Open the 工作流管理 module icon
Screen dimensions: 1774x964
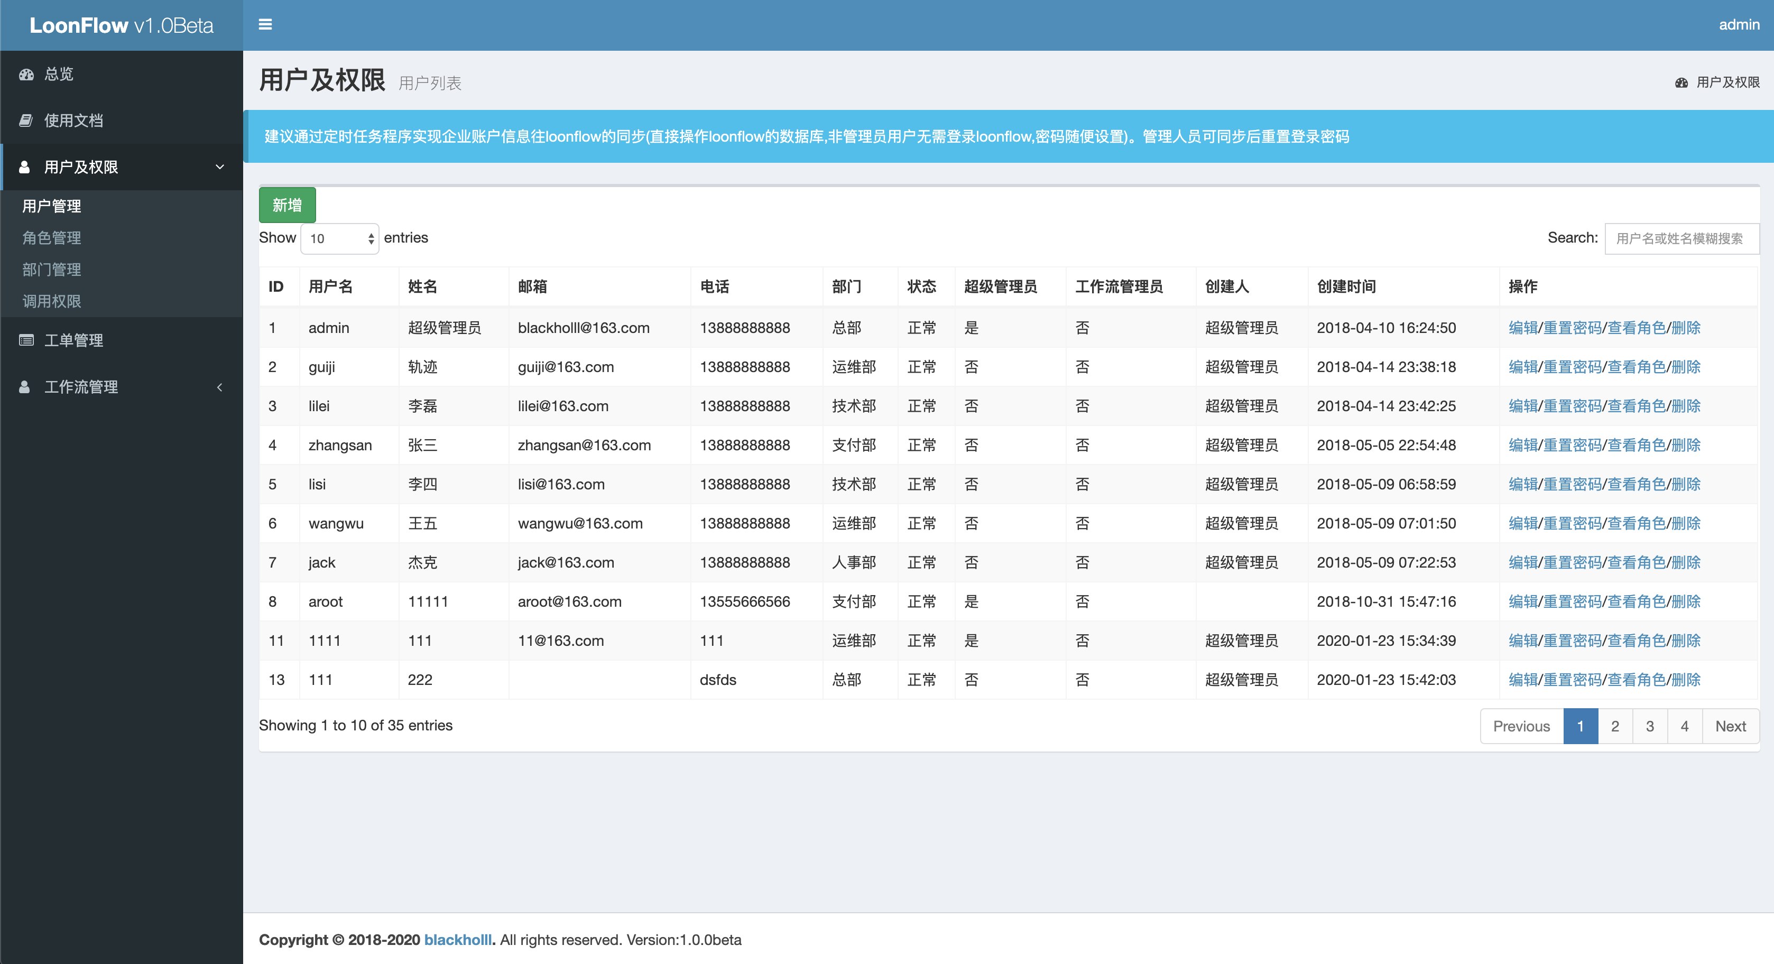pyautogui.click(x=26, y=386)
